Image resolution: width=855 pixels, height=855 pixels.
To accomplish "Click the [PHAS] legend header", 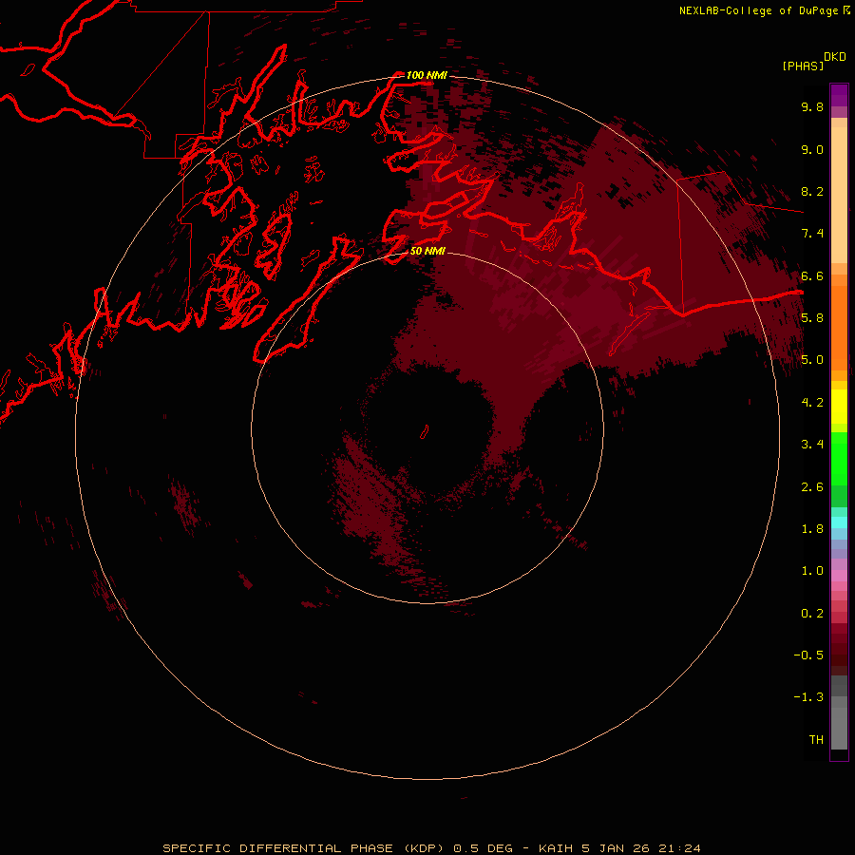I will 803,66.
